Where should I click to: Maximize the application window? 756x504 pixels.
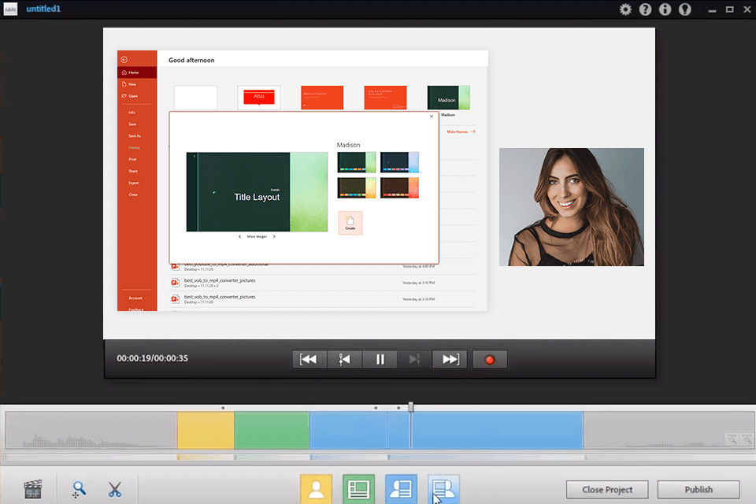click(x=729, y=9)
